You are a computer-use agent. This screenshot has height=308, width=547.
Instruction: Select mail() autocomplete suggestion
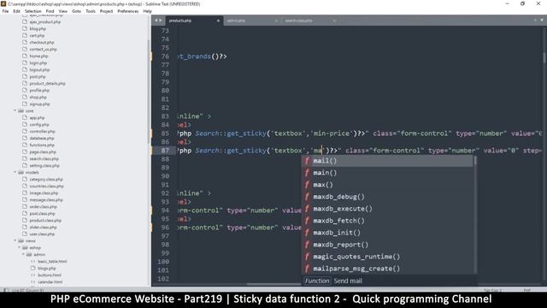(387, 161)
